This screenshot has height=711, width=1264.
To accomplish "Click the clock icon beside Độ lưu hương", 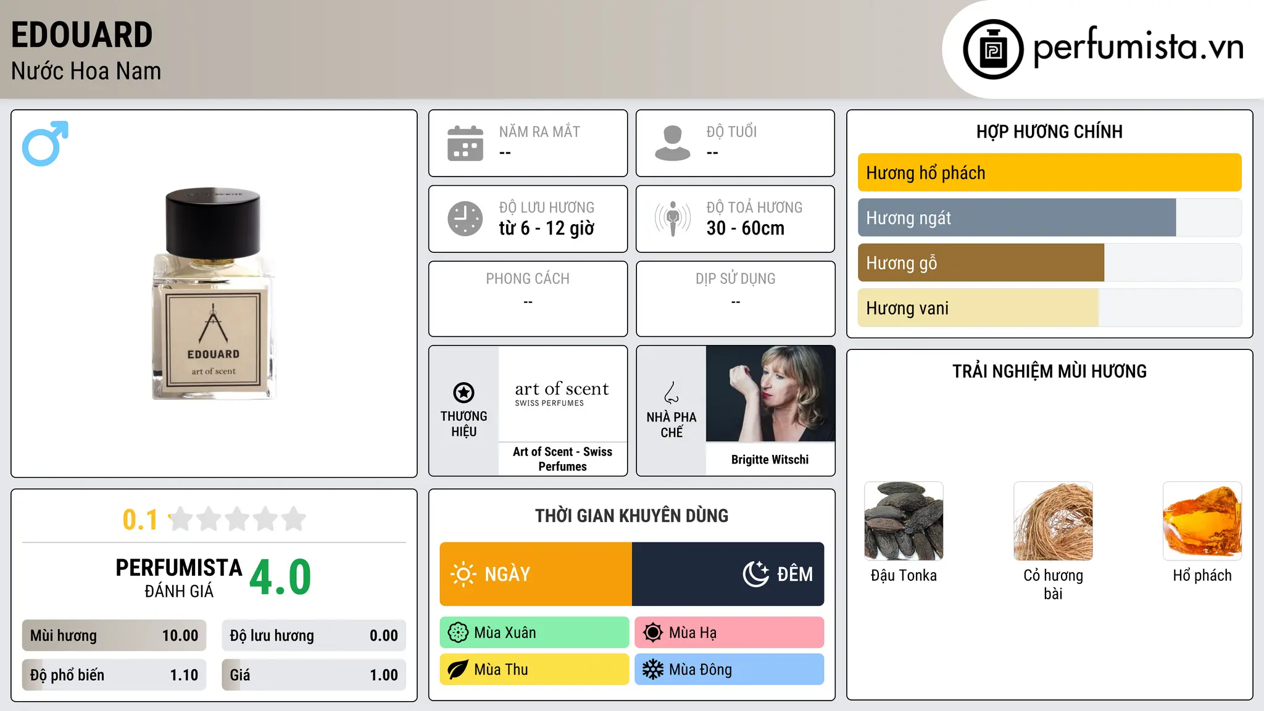I will click(x=465, y=218).
